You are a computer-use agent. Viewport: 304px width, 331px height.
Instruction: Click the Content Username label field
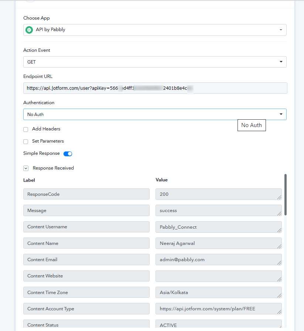[x=86, y=227]
